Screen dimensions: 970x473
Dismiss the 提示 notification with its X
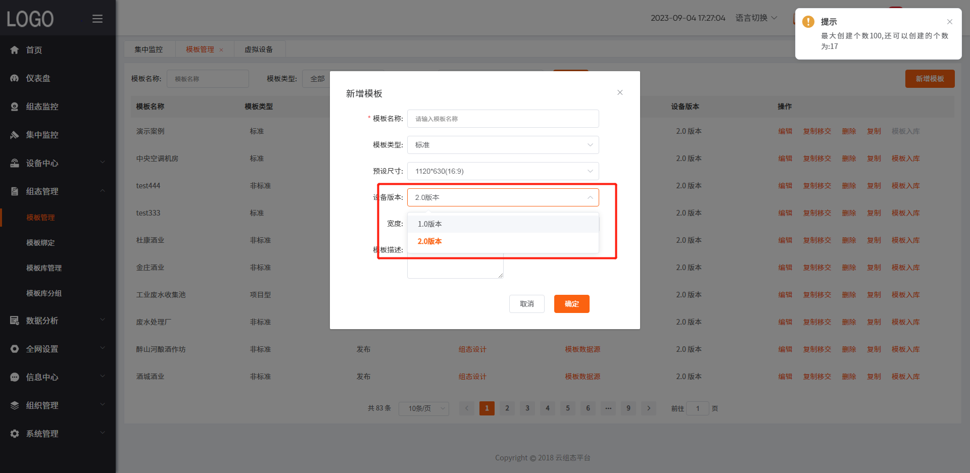click(950, 22)
